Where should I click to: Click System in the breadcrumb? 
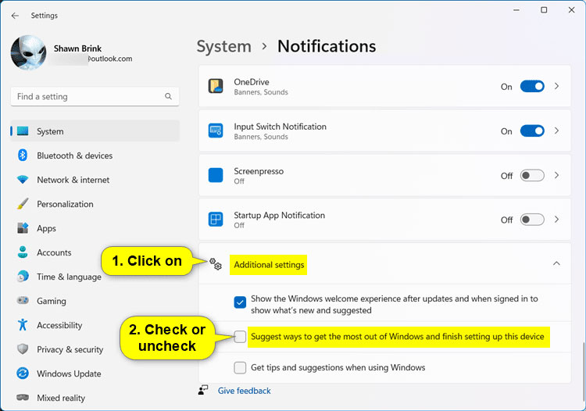224,47
